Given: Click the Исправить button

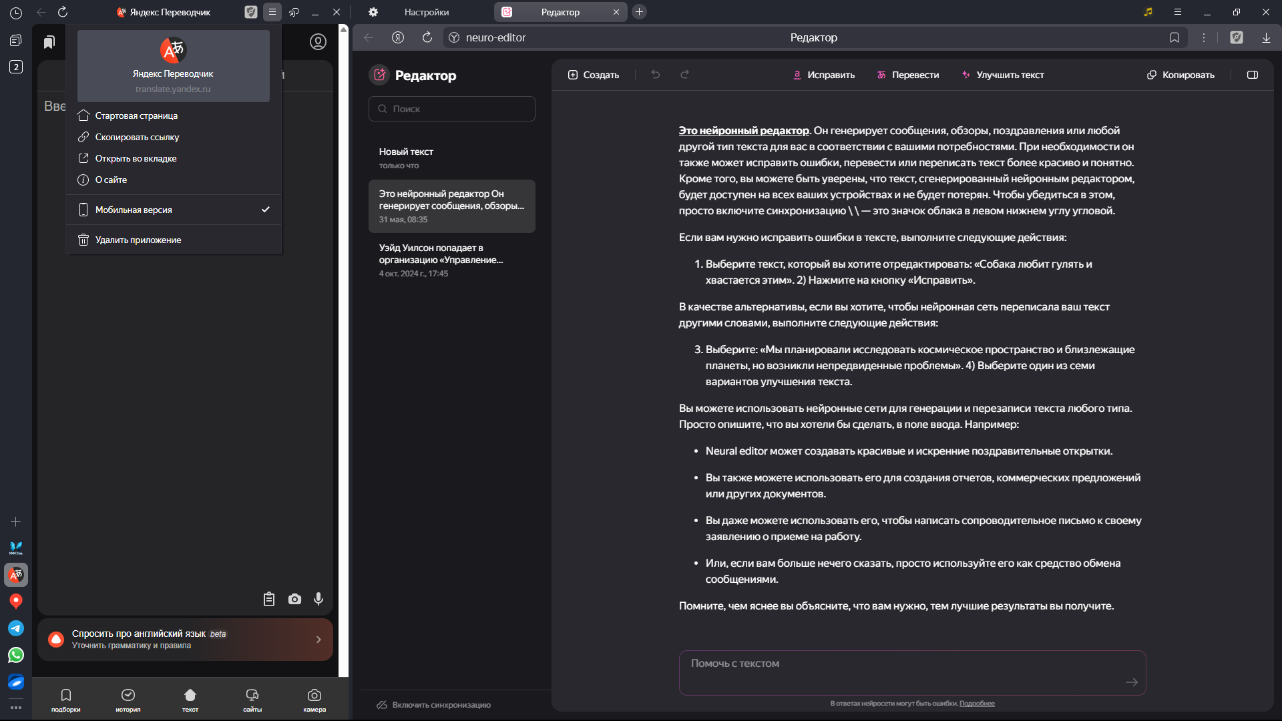Looking at the screenshot, I should click(823, 75).
